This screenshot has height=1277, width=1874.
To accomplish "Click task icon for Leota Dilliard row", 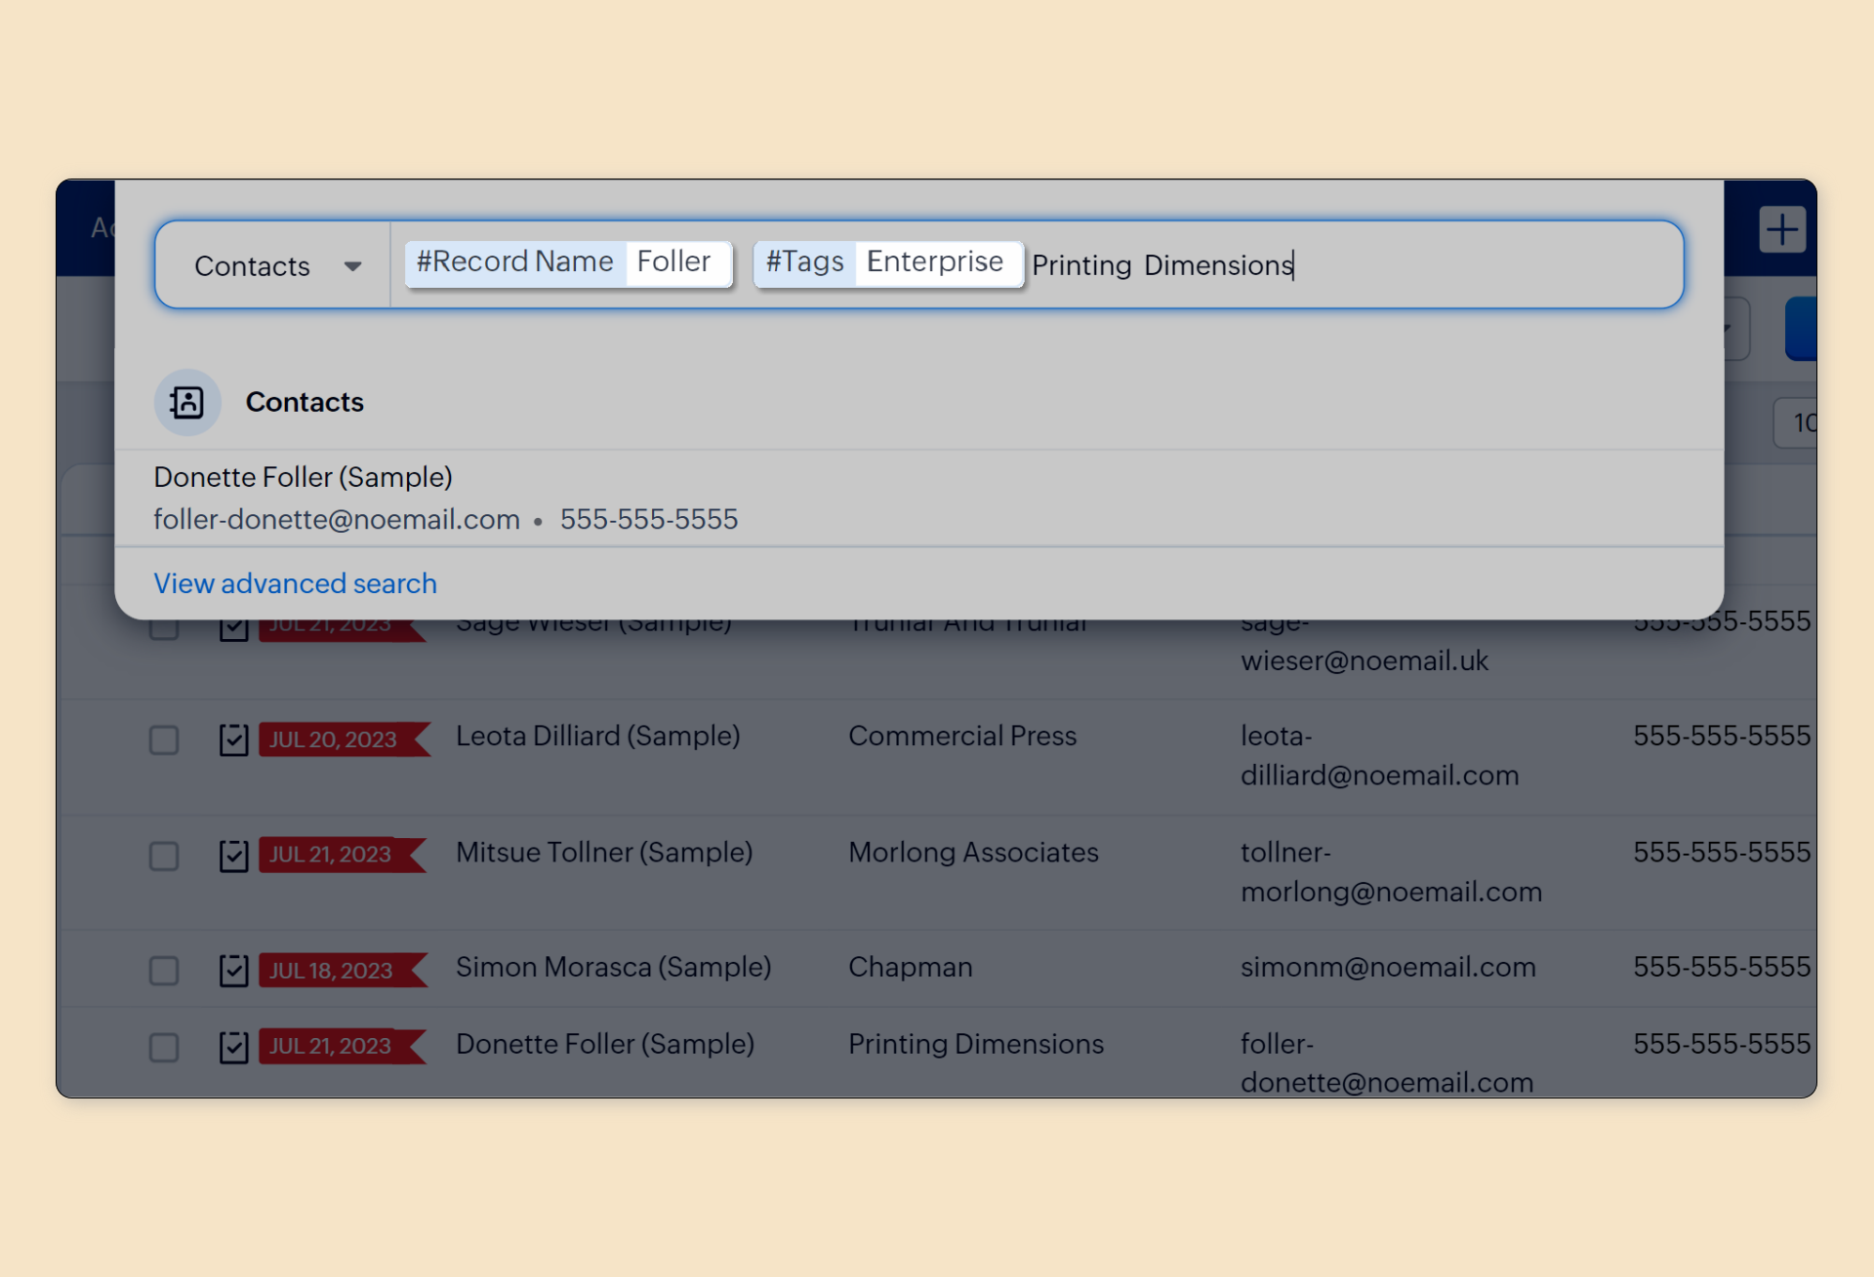I will (233, 739).
